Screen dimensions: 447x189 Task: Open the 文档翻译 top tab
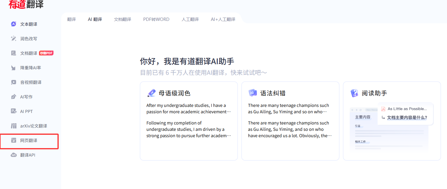tap(123, 19)
